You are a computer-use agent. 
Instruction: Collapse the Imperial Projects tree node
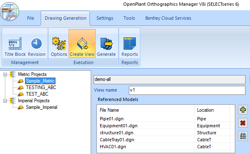pyautogui.click(x=5, y=101)
